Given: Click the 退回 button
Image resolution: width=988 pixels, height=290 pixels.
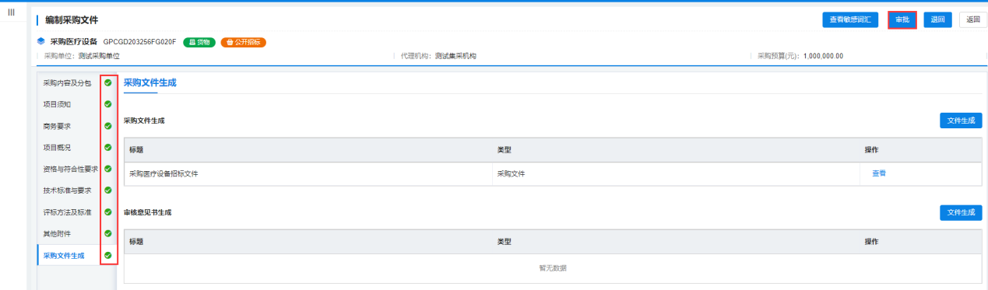Looking at the screenshot, I should [x=938, y=20].
